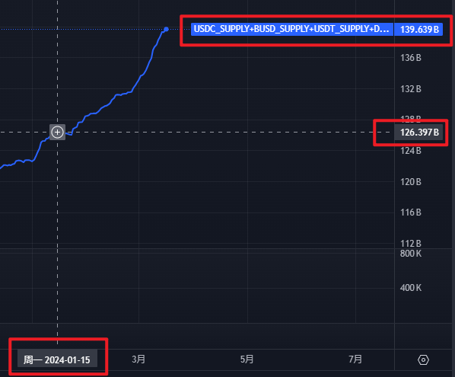Viewport: 455px width, 377px height.
Task: Click the 2024-01-15 crosshair date label
Action: (57, 359)
